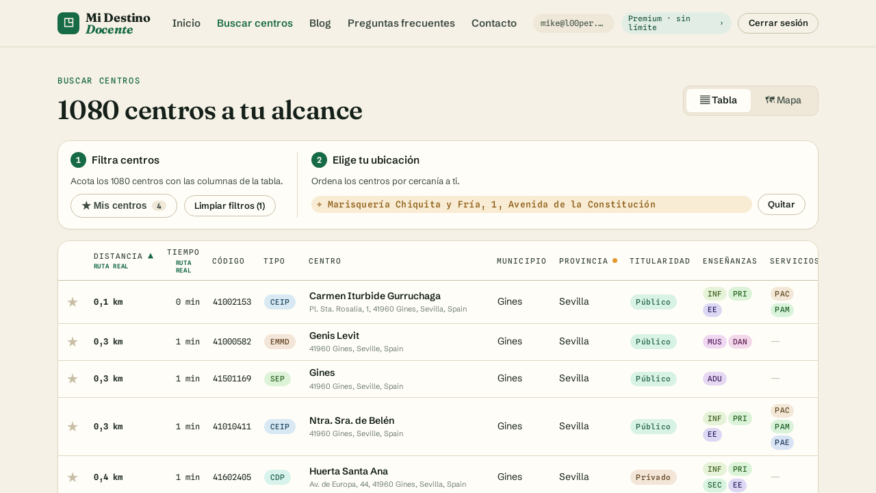This screenshot has width=876, height=493.
Task: Click the Cerrar sesión button
Action: (x=778, y=23)
